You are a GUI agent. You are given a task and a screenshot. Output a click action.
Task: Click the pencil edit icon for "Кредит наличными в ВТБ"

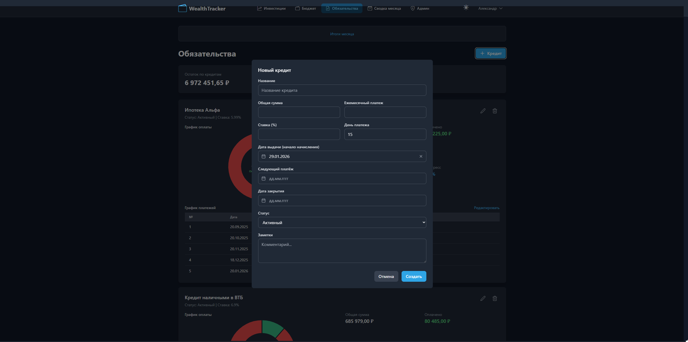(483, 298)
